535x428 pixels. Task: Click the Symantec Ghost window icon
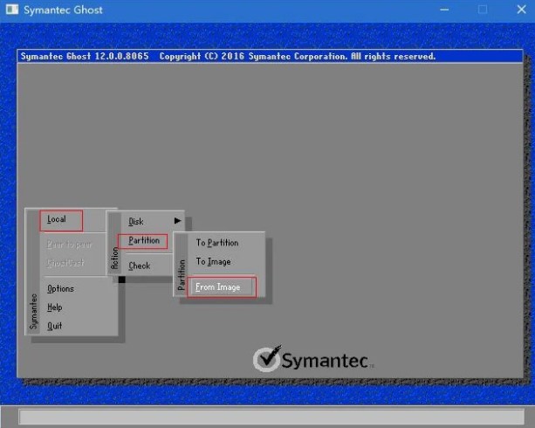[x=12, y=10]
